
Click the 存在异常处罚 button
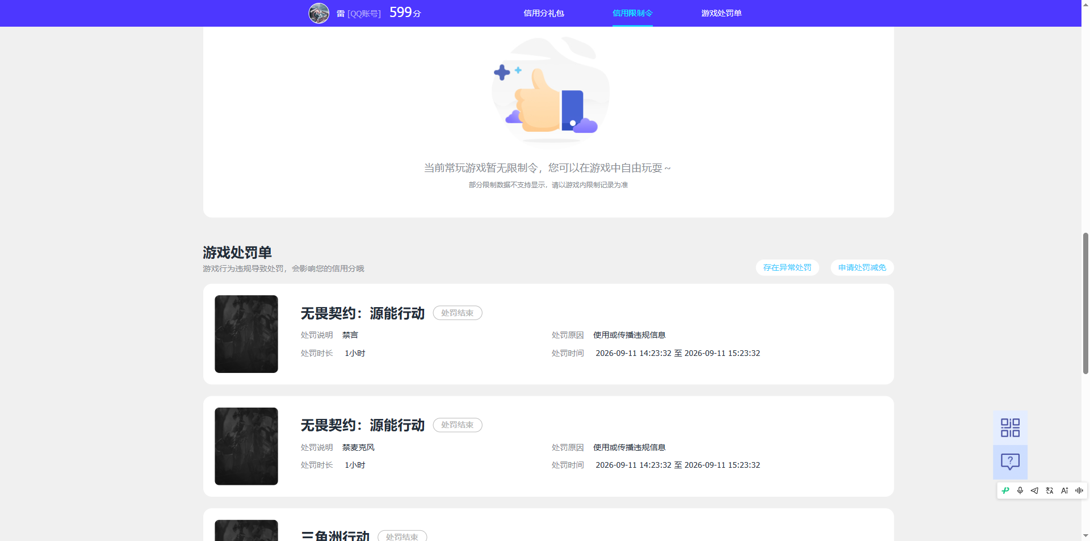(787, 267)
